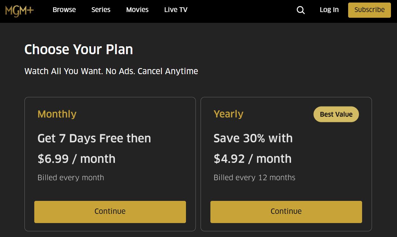Click the $6.99 per month price
This screenshot has width=397, height=237.
pos(76,159)
